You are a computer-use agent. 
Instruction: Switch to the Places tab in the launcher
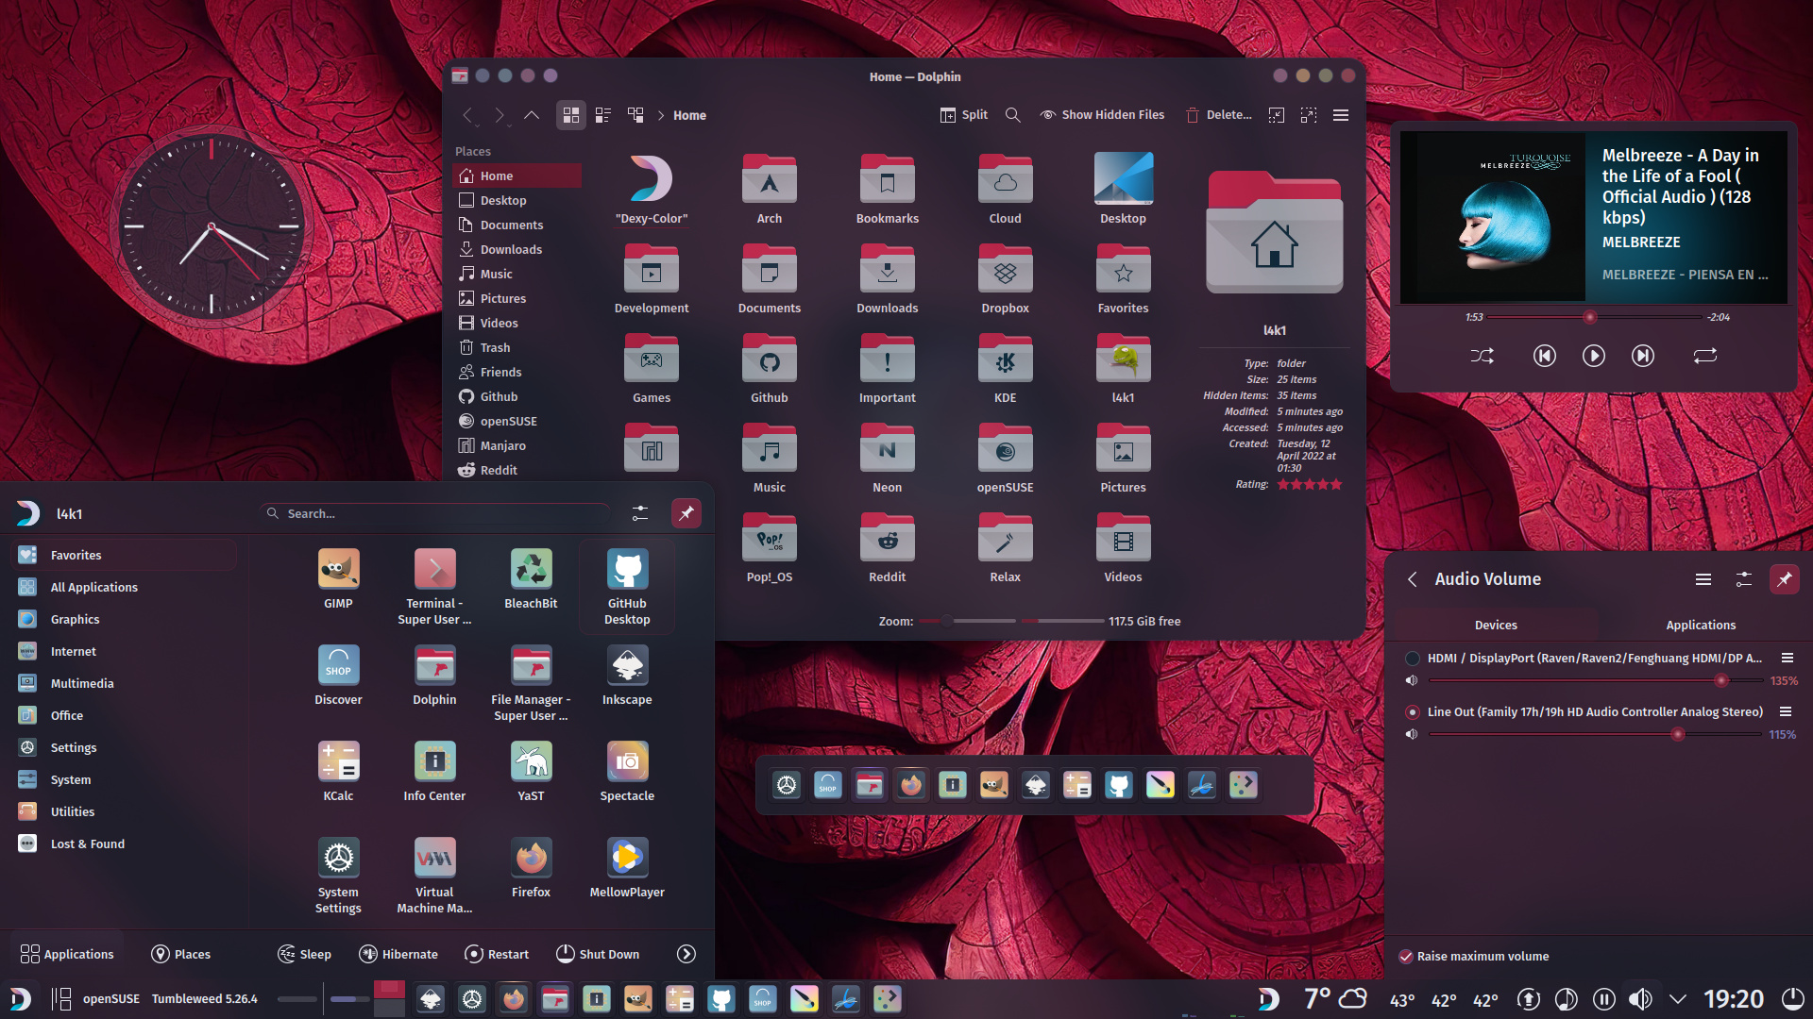(x=180, y=954)
